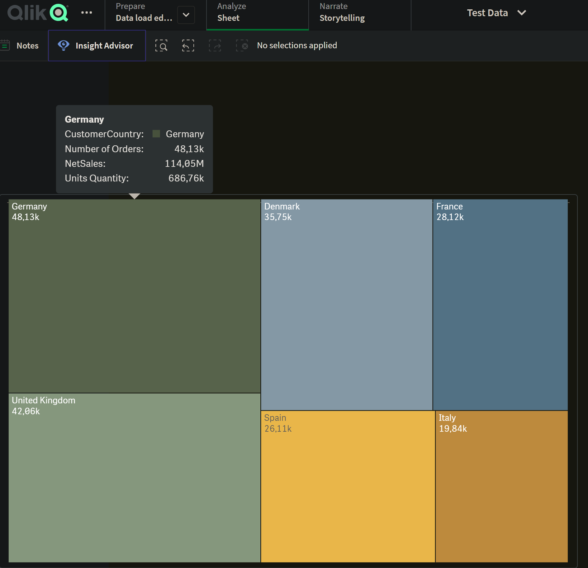This screenshot has height=568, width=588.
Task: Select the Denmark treemap tile
Action: click(346, 305)
